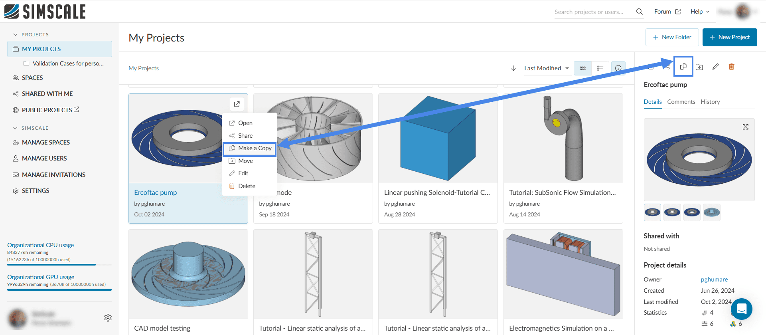Toggle the info details panel
Screen dimensions: 766x335
coord(618,68)
